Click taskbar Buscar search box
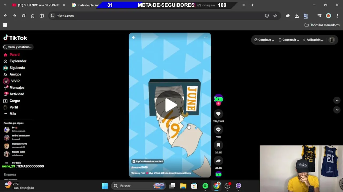 (138, 186)
